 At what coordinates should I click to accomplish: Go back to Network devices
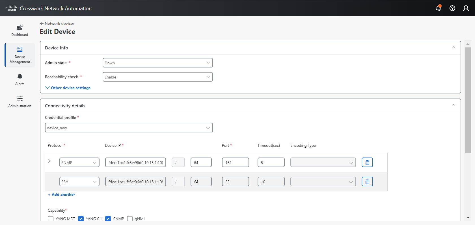coord(57,23)
